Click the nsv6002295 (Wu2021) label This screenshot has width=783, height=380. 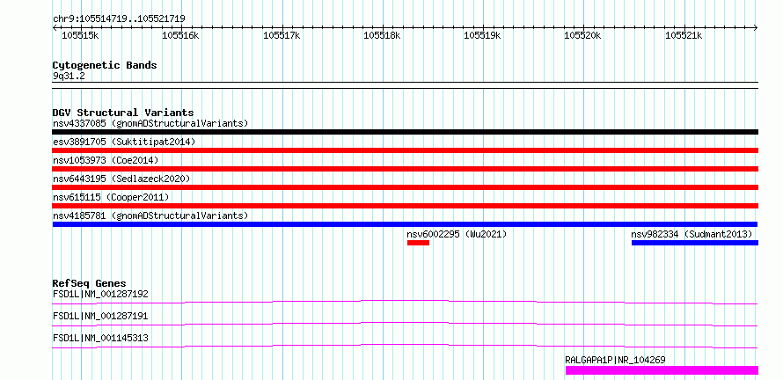click(x=457, y=234)
